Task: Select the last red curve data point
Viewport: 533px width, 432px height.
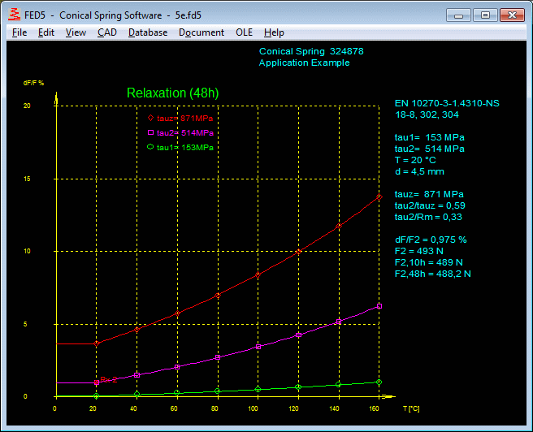Action: pos(379,197)
